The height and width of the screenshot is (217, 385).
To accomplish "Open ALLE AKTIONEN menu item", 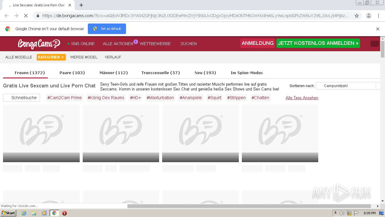I will (118, 44).
